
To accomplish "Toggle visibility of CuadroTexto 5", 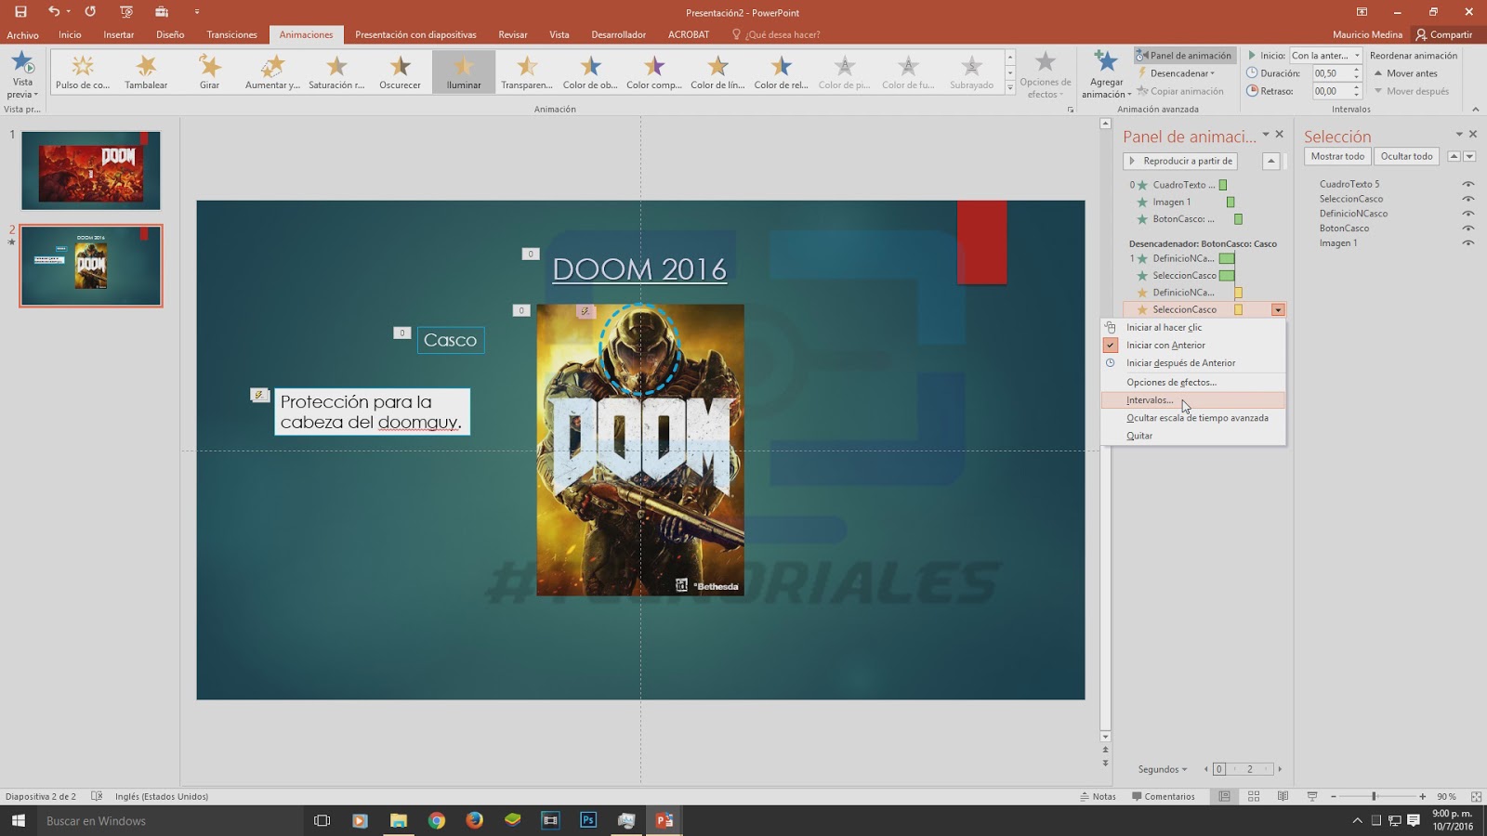I will pyautogui.click(x=1469, y=184).
